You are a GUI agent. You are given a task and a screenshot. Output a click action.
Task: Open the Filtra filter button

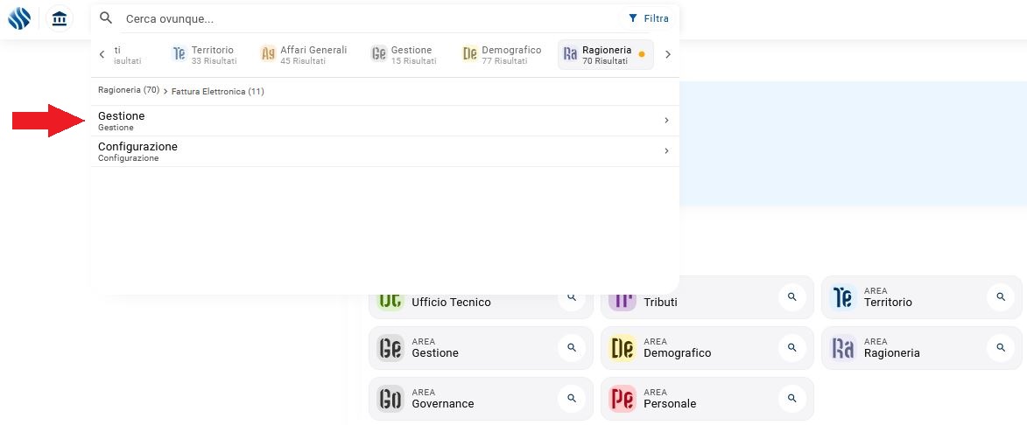click(648, 18)
